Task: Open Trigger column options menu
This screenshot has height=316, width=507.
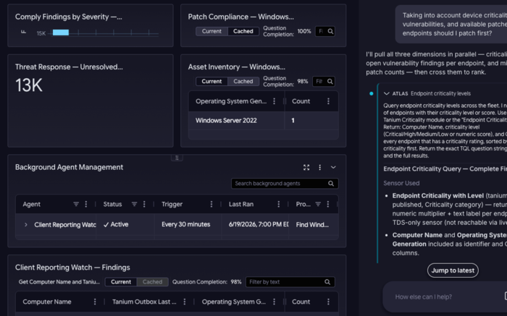Action: tap(211, 204)
